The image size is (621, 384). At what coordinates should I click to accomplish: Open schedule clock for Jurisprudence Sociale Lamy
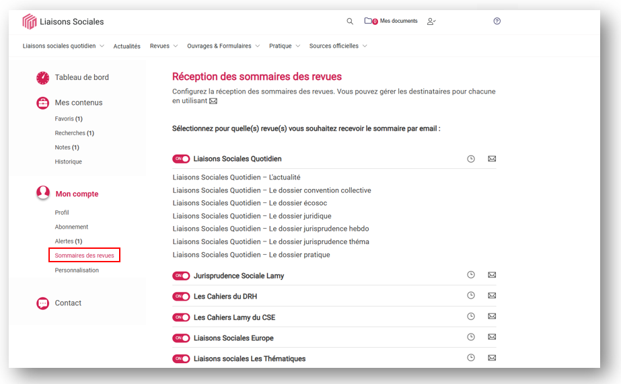[x=471, y=275]
